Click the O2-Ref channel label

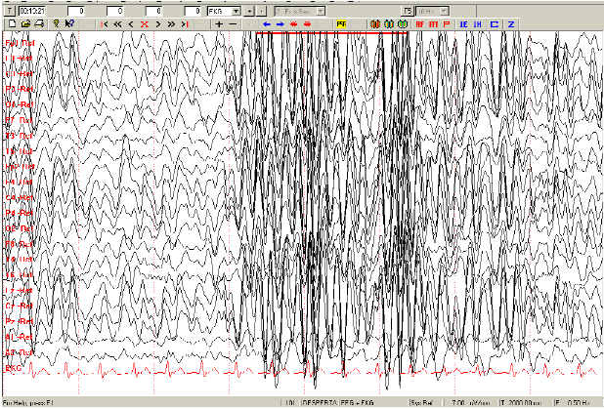pos(20,228)
